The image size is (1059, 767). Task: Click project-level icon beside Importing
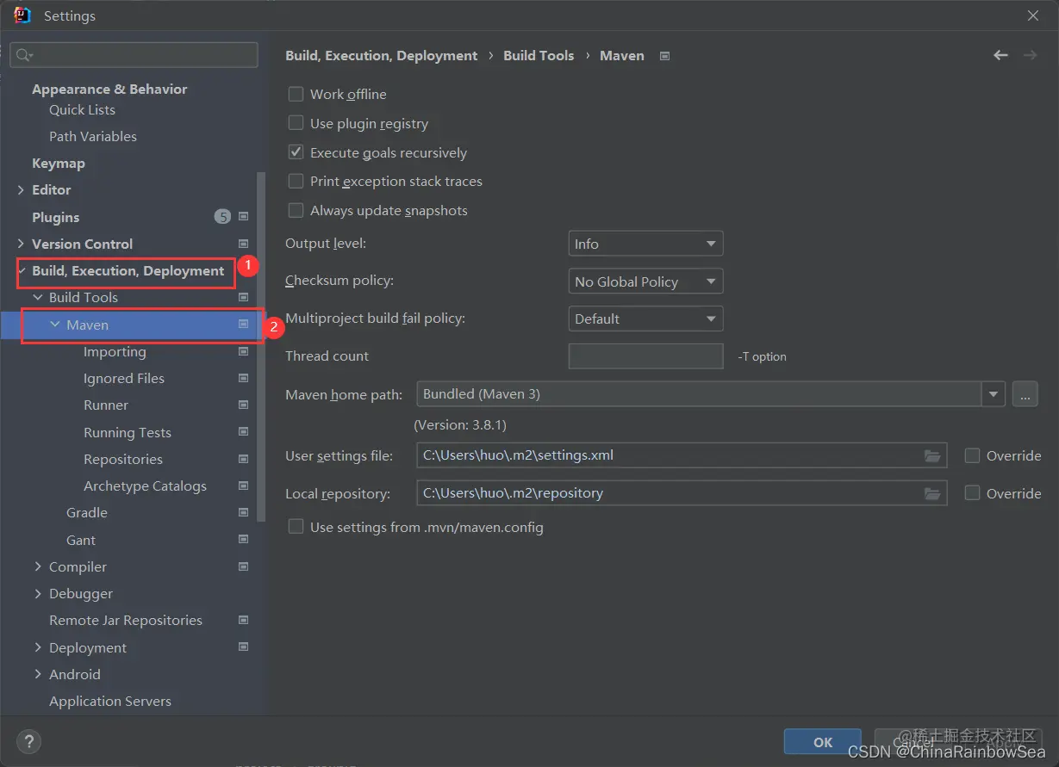pyautogui.click(x=244, y=351)
